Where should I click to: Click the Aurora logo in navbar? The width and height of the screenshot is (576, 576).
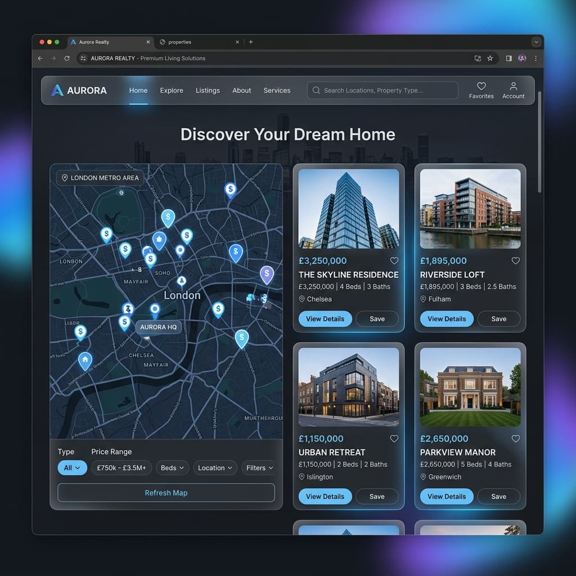click(x=79, y=91)
